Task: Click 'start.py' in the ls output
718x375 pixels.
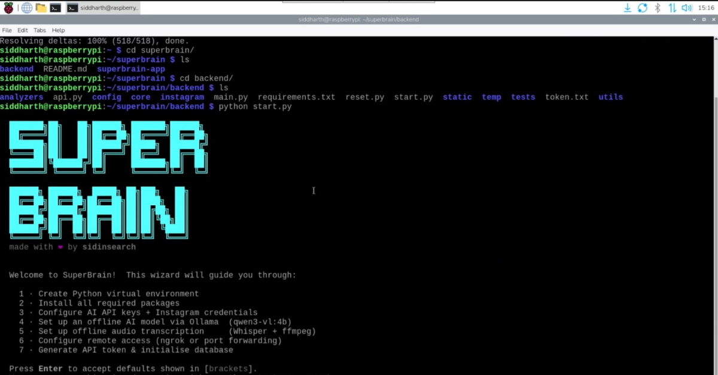Action: click(x=413, y=97)
